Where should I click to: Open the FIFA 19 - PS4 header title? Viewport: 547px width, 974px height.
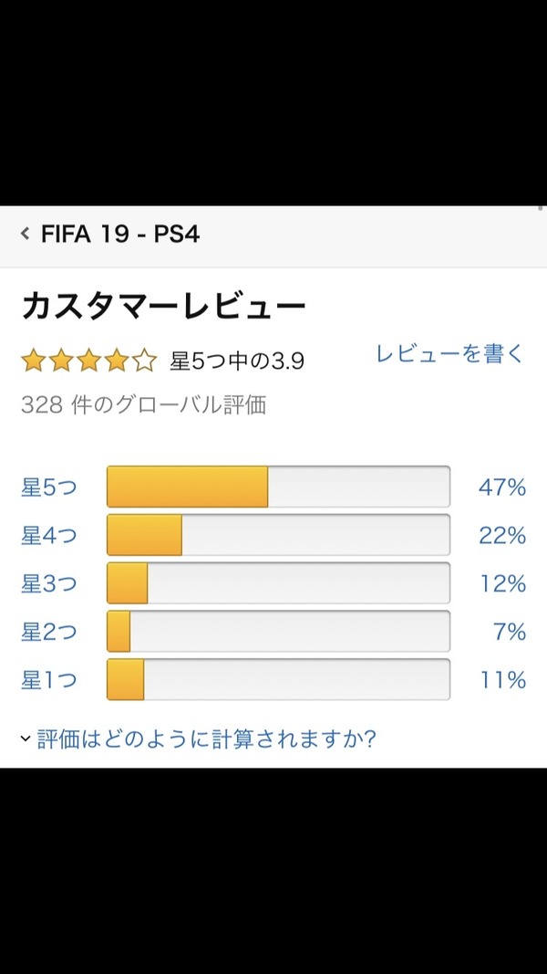(x=120, y=235)
